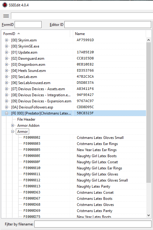Expand the [00] Skyrim.esm node
The height and width of the screenshot is (230, 153).
click(6, 40)
